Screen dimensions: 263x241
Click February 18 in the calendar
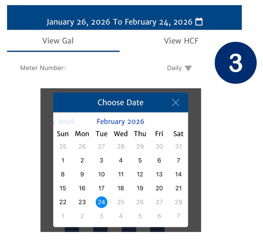point(121,188)
